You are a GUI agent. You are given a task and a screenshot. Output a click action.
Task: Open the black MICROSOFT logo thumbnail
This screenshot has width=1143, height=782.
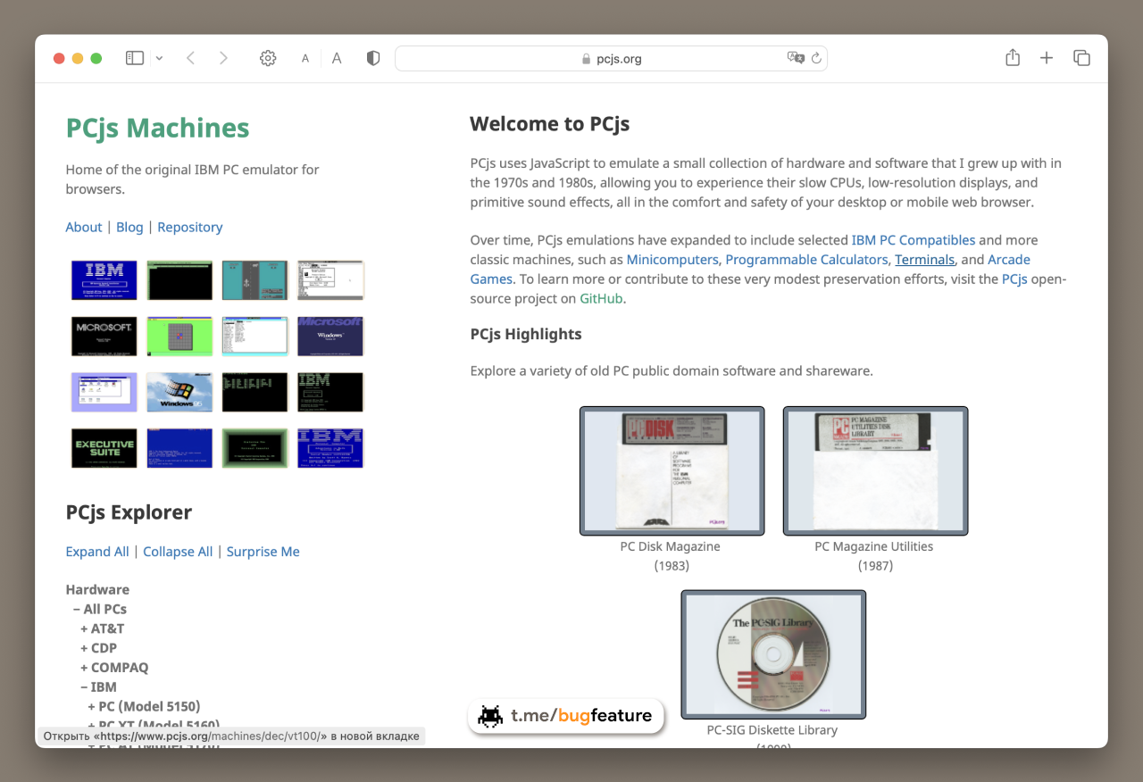(104, 336)
